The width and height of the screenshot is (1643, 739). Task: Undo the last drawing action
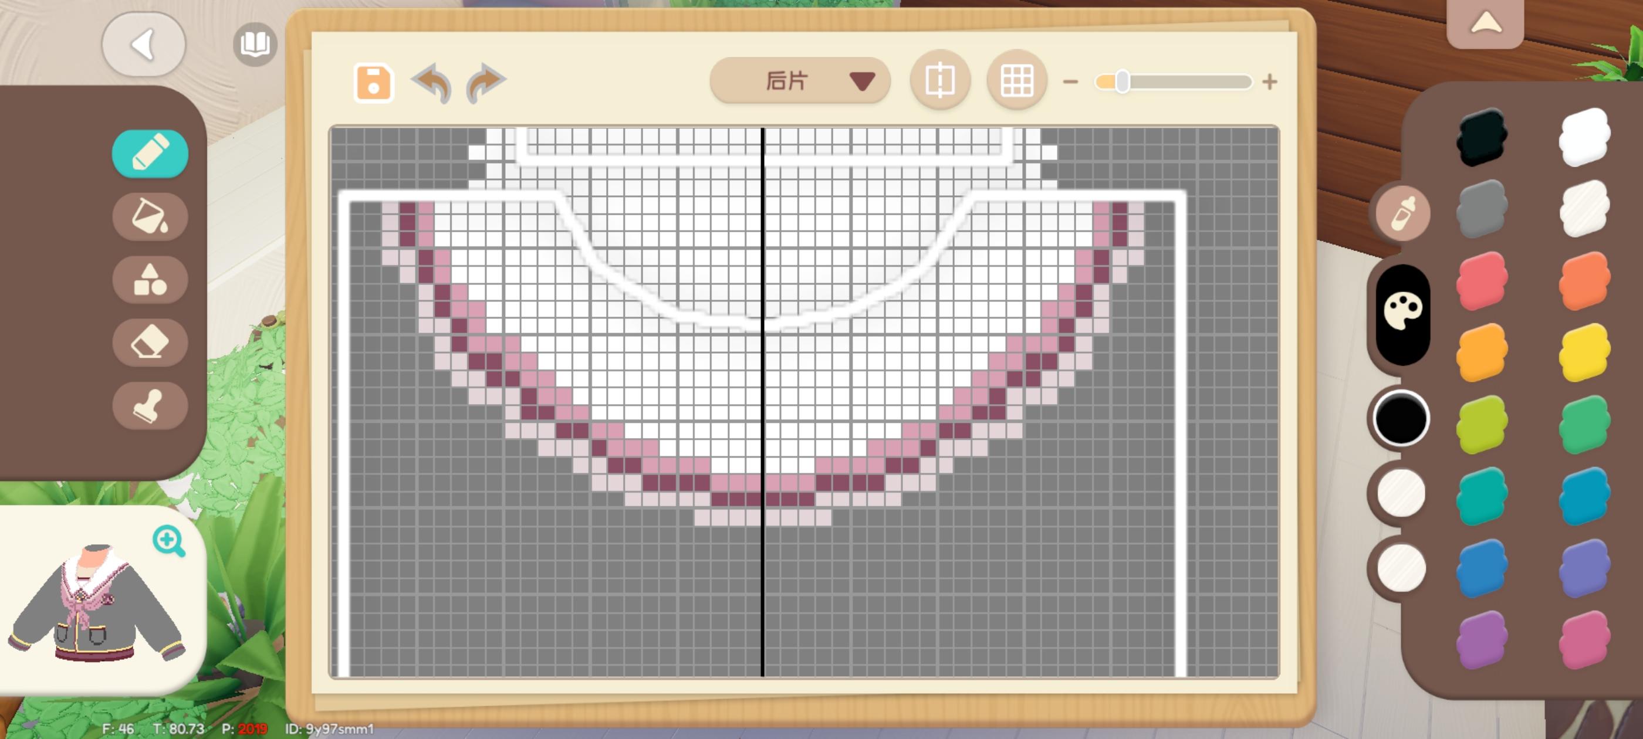(x=433, y=83)
